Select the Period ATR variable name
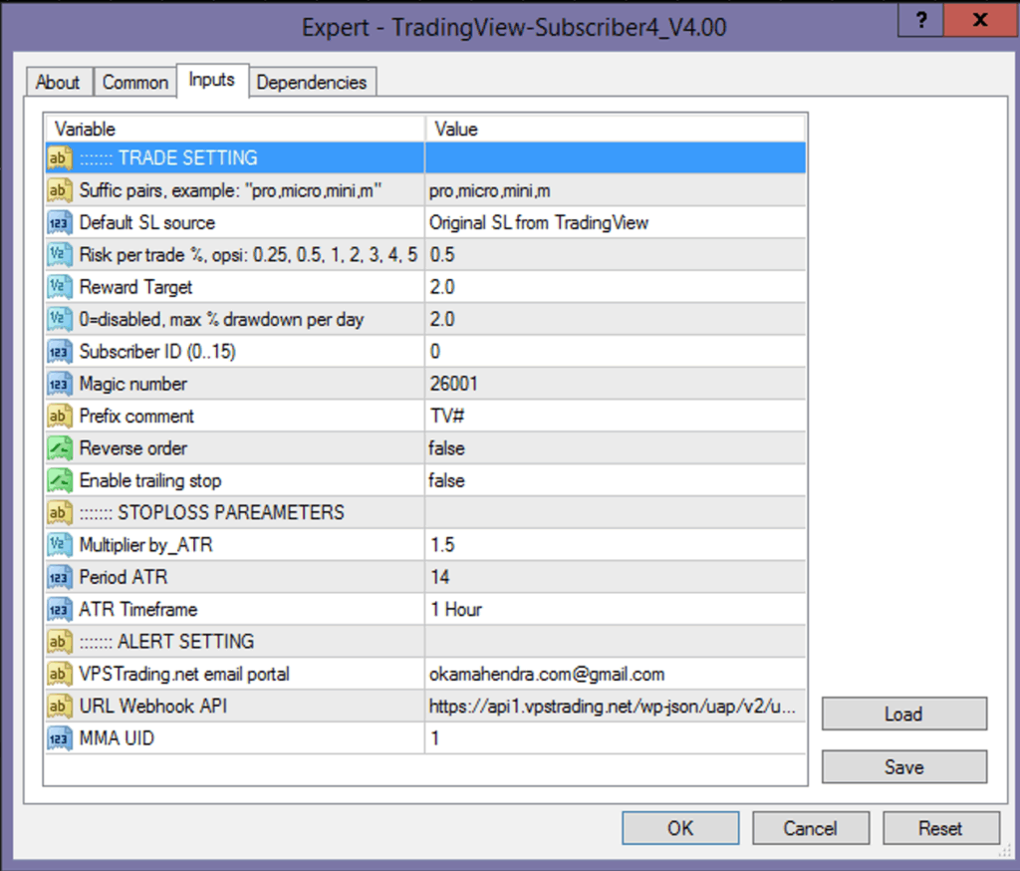 124,577
